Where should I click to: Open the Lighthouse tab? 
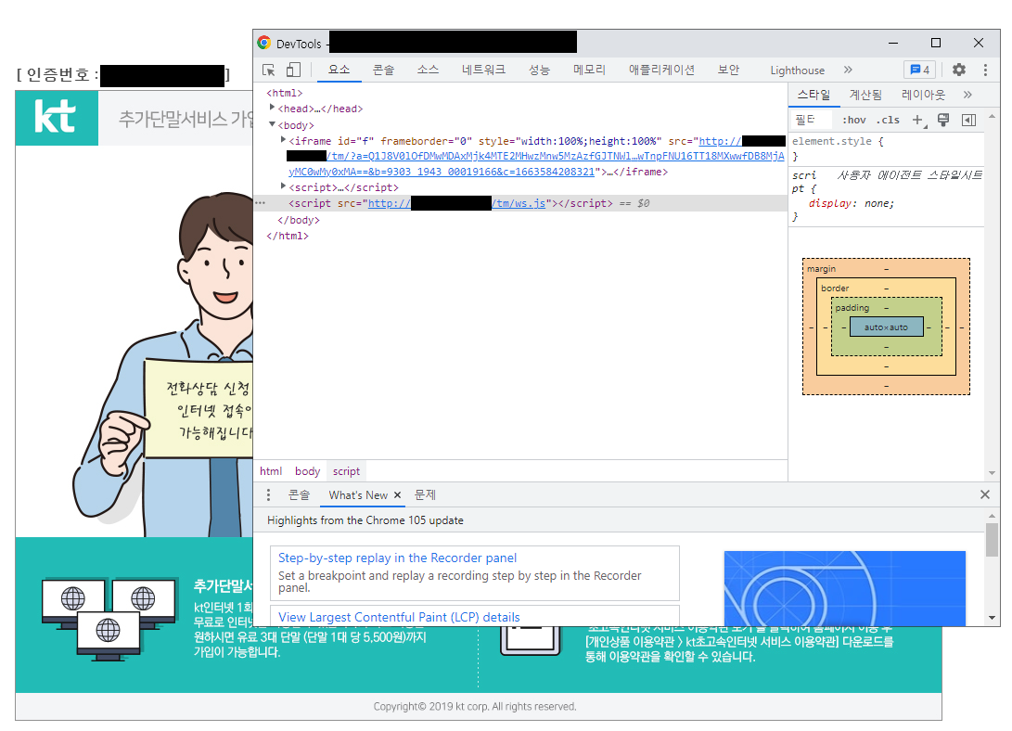797,71
